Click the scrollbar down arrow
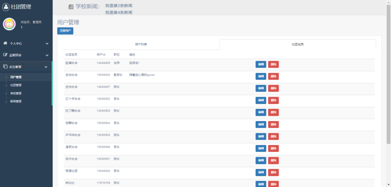 click(x=388, y=185)
